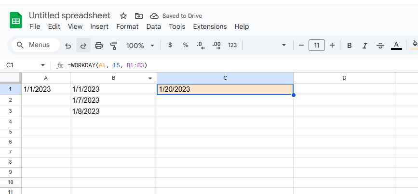Select cell B2 containing 1/7/2023
Image resolution: width=418 pixels, height=194 pixels.
[x=113, y=100]
